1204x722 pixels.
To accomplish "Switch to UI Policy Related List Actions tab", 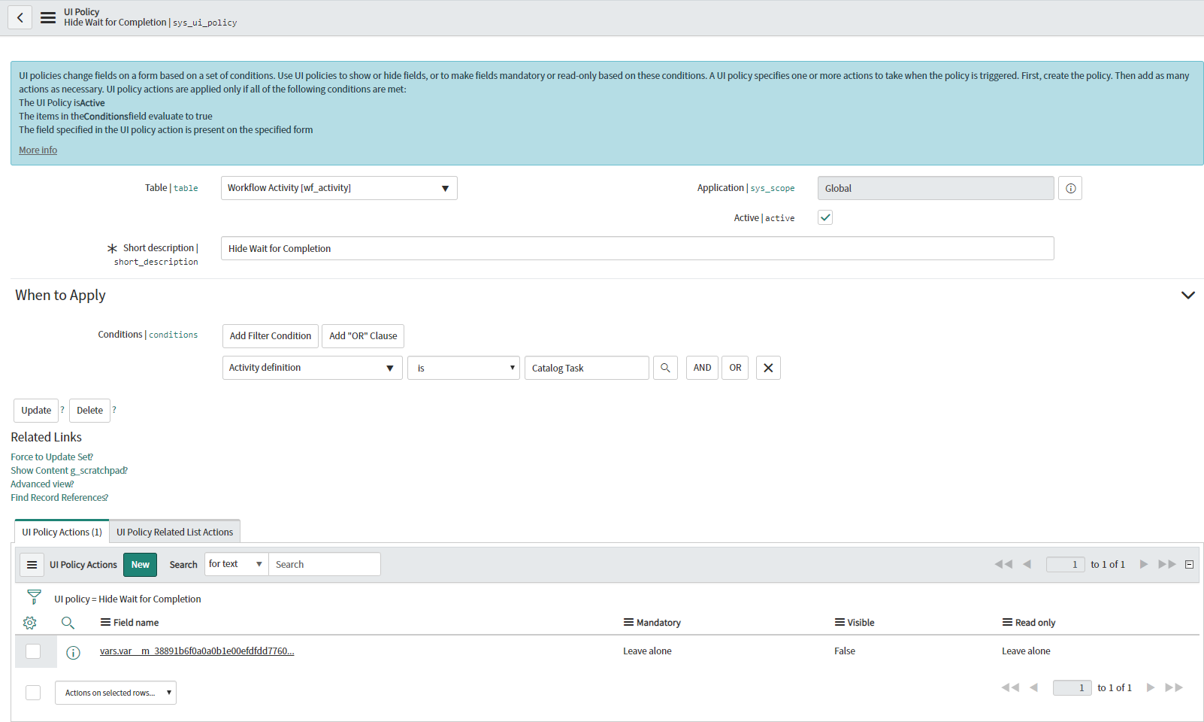I will click(174, 532).
